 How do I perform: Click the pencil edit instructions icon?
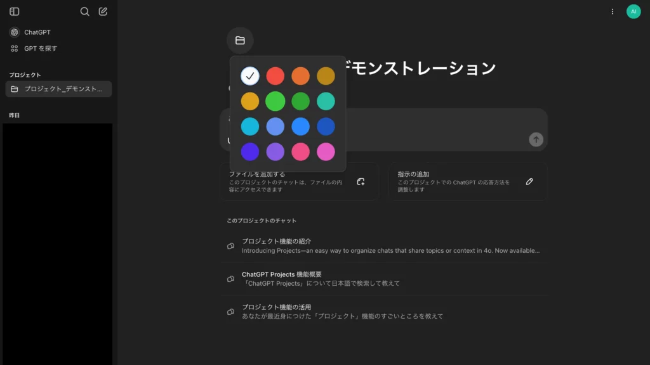point(529,182)
